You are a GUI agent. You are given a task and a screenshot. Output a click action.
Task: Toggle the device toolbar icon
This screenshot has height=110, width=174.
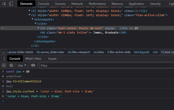11,4
